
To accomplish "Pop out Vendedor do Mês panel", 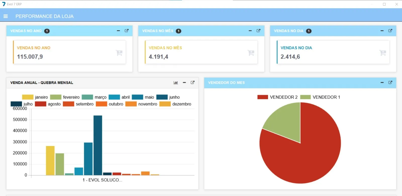I will (x=390, y=82).
